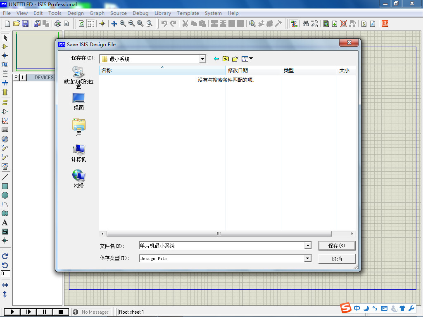Expand the 保存在 folder dropdown

point(202,59)
